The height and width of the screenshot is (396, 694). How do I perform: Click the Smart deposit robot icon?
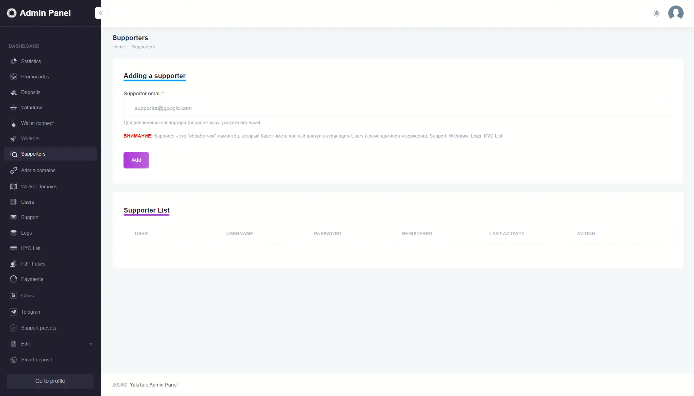(13, 360)
